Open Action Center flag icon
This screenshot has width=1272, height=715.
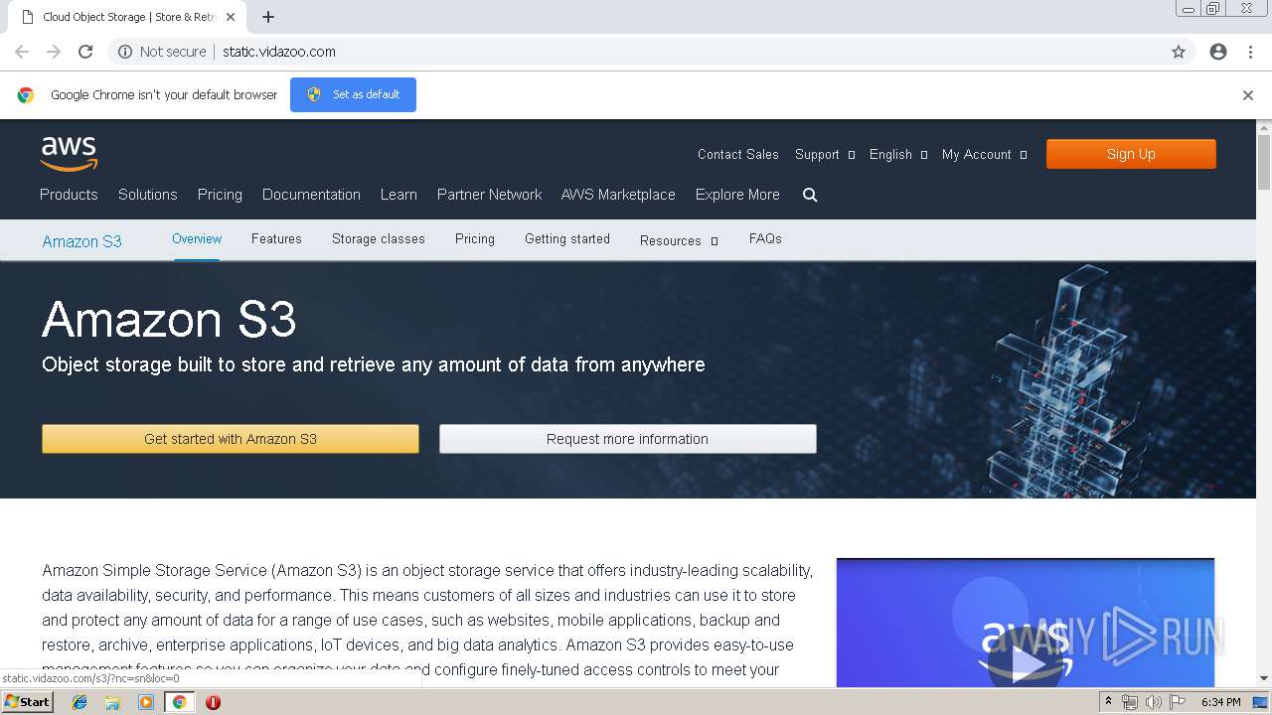[x=1178, y=702]
